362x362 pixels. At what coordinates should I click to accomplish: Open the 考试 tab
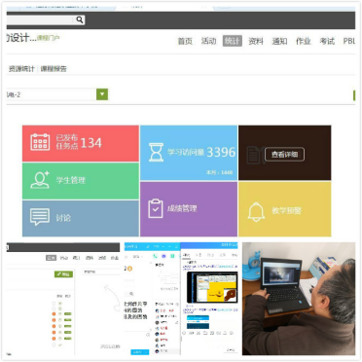click(x=327, y=41)
